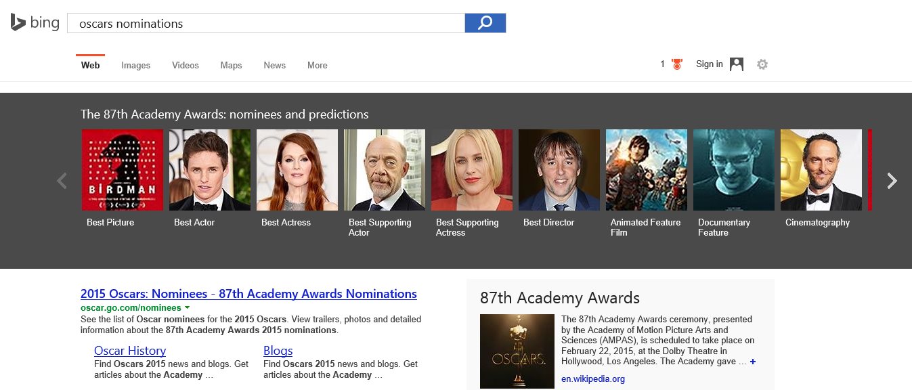Click the Best Actor caption
This screenshot has width=912, height=390.
coord(194,223)
